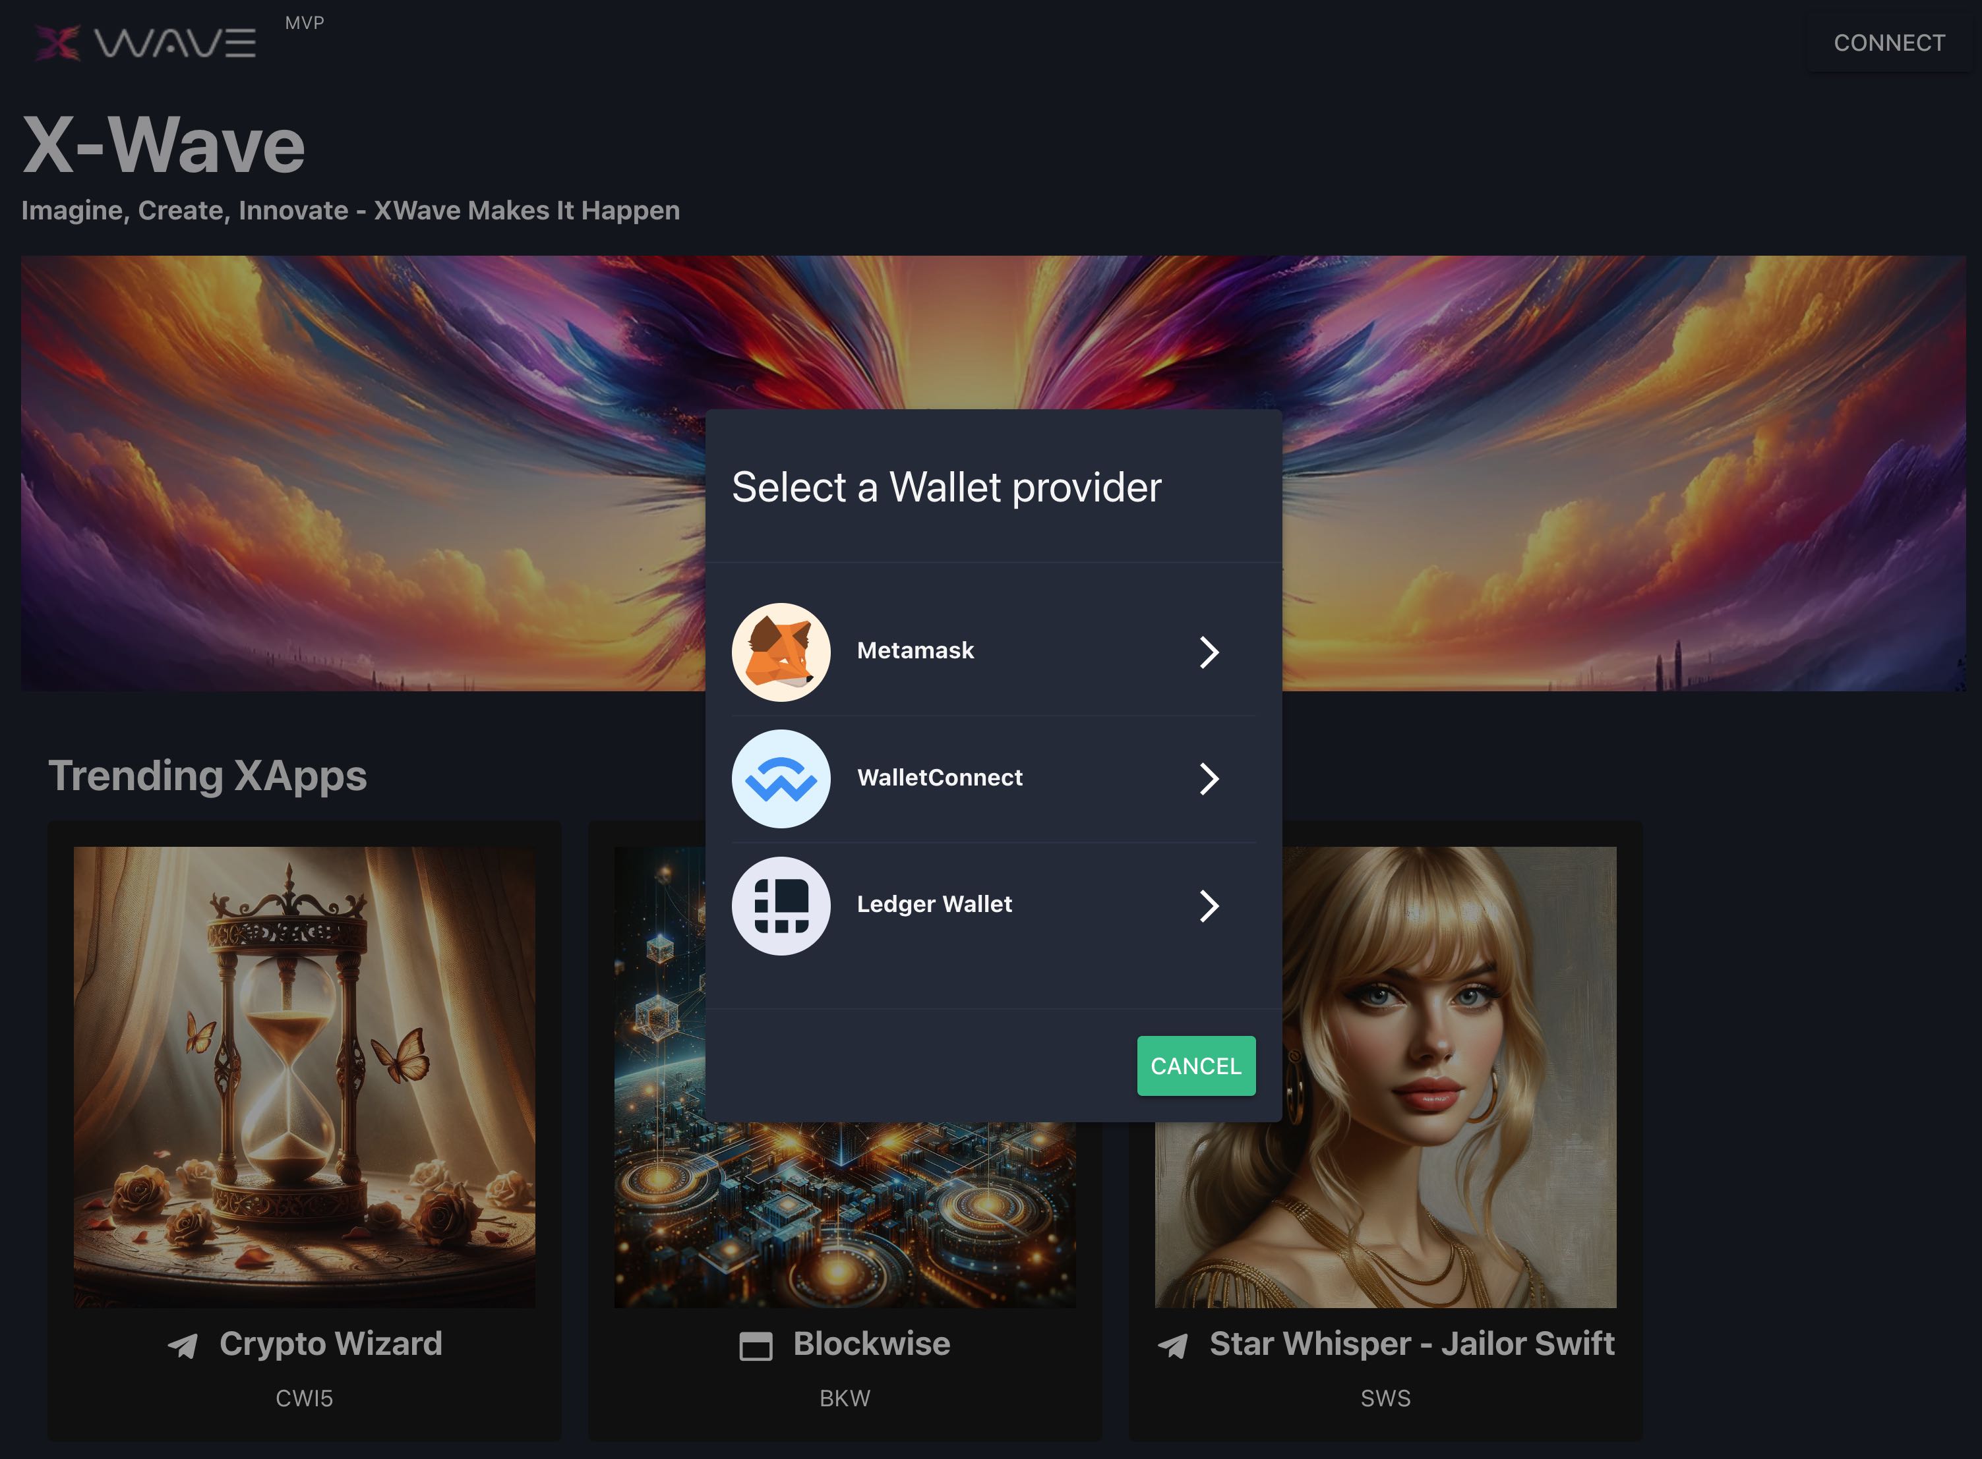Click the CONNECT button in header
The height and width of the screenshot is (1459, 1982).
[x=1888, y=42]
